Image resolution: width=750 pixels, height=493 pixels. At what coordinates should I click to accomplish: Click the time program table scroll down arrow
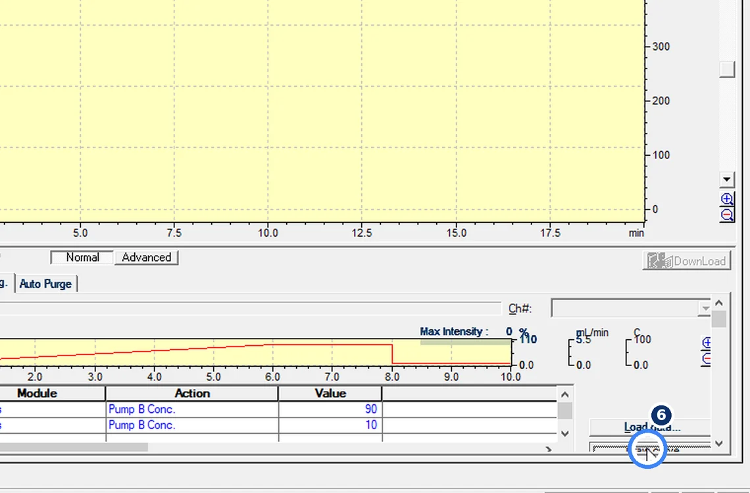pos(565,434)
